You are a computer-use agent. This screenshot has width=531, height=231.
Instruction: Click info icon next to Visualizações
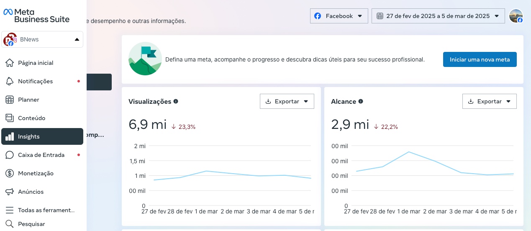(176, 101)
